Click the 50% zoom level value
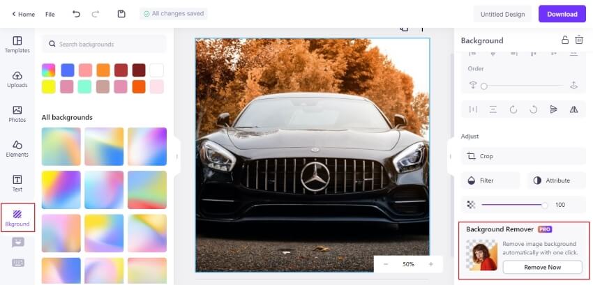The height and width of the screenshot is (285, 593). click(x=408, y=264)
